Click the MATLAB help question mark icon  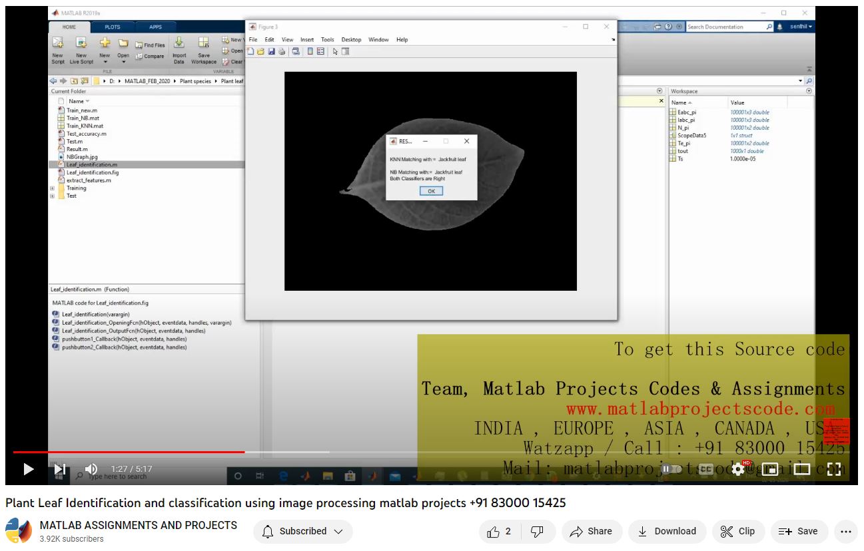[668, 27]
